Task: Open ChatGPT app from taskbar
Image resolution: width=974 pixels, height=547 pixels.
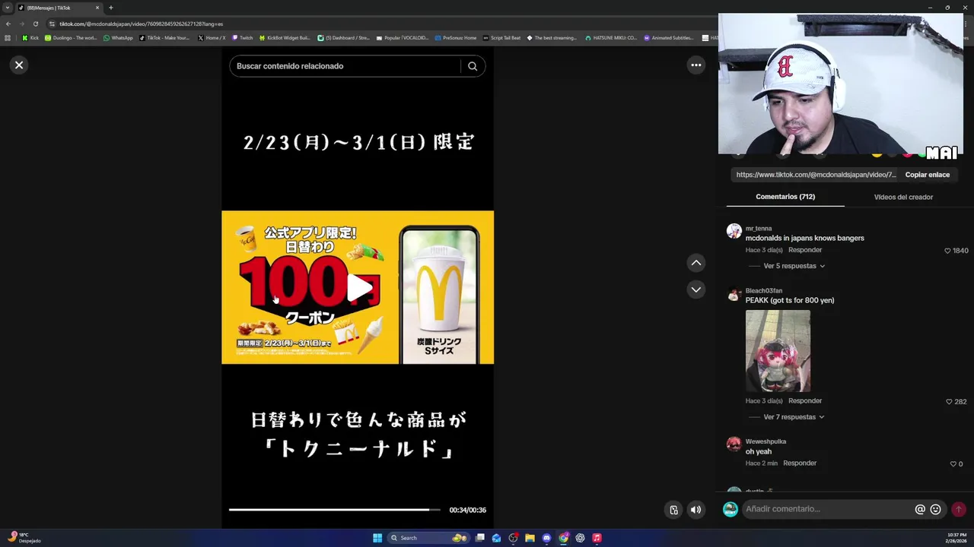Action: (x=580, y=538)
